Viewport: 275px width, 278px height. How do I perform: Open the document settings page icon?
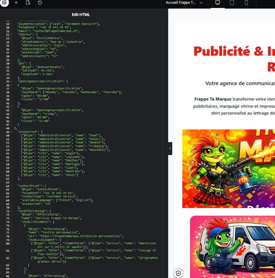(x=28, y=3)
